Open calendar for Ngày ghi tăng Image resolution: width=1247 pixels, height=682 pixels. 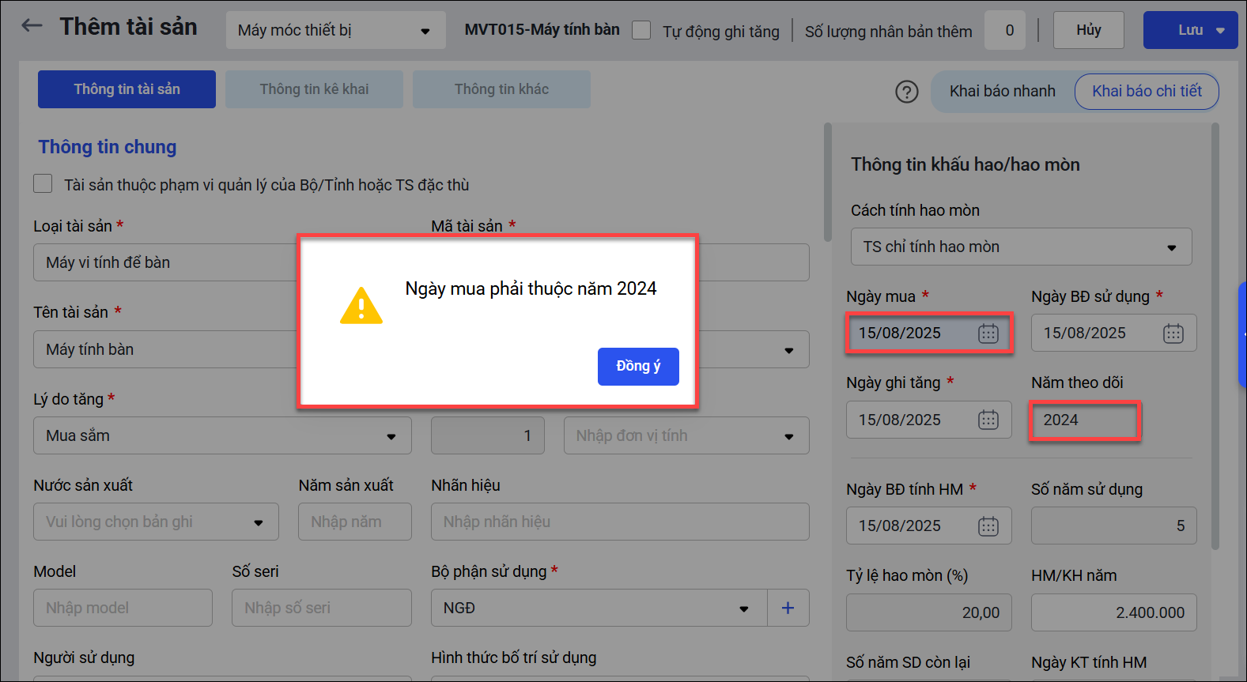click(x=988, y=420)
